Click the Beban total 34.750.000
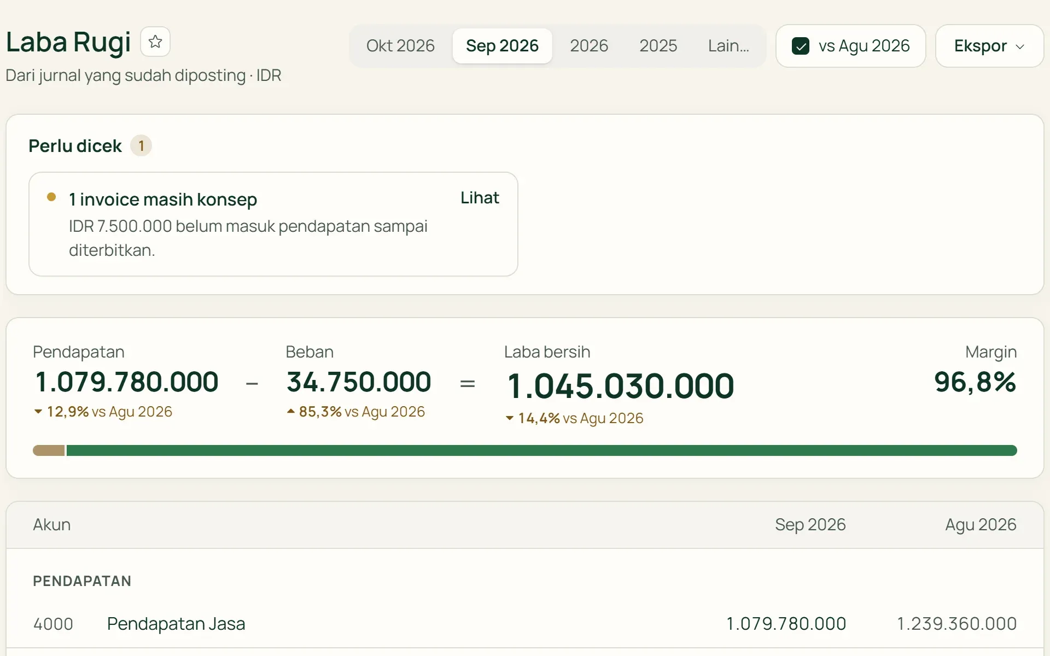 click(x=359, y=382)
